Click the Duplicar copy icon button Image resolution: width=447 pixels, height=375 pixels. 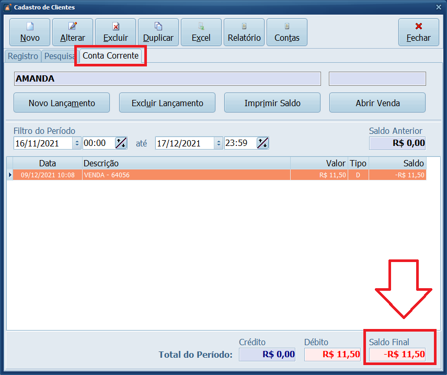pos(158,32)
